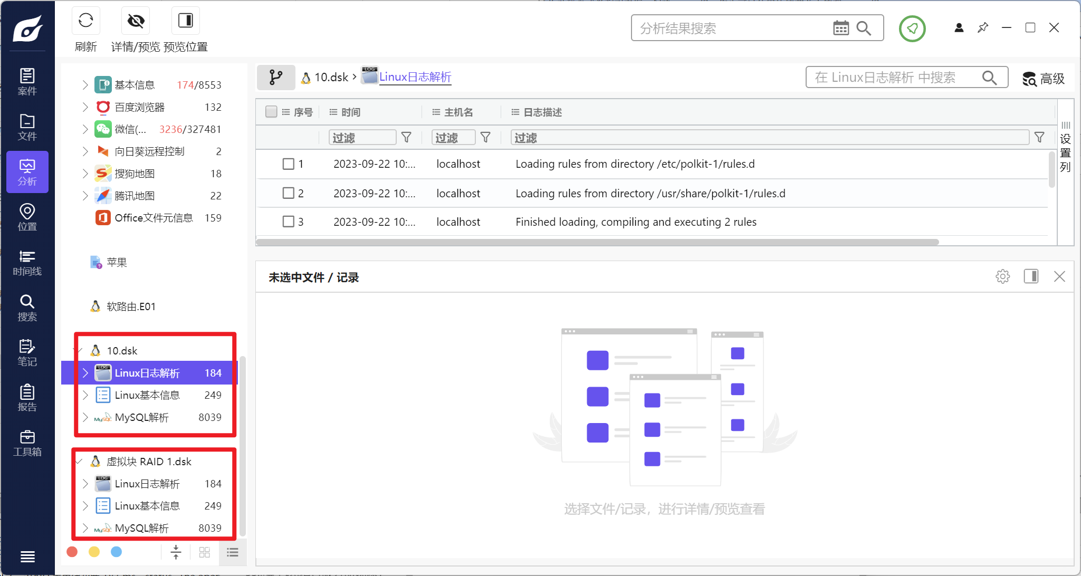Click the magnifier in 分析结果搜索 box
1081x576 pixels.
tap(864, 28)
